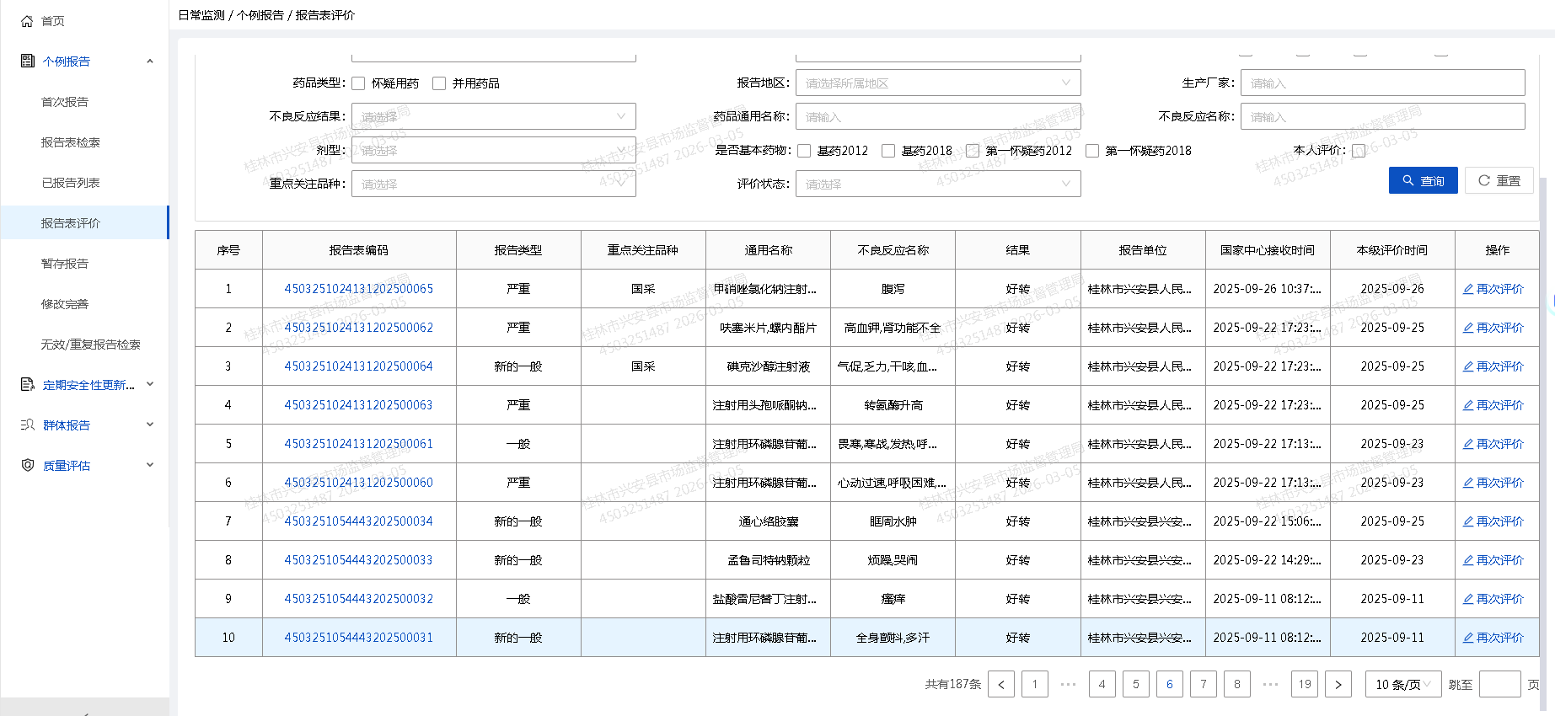Open 已报告列表 in the sidebar

click(x=71, y=183)
